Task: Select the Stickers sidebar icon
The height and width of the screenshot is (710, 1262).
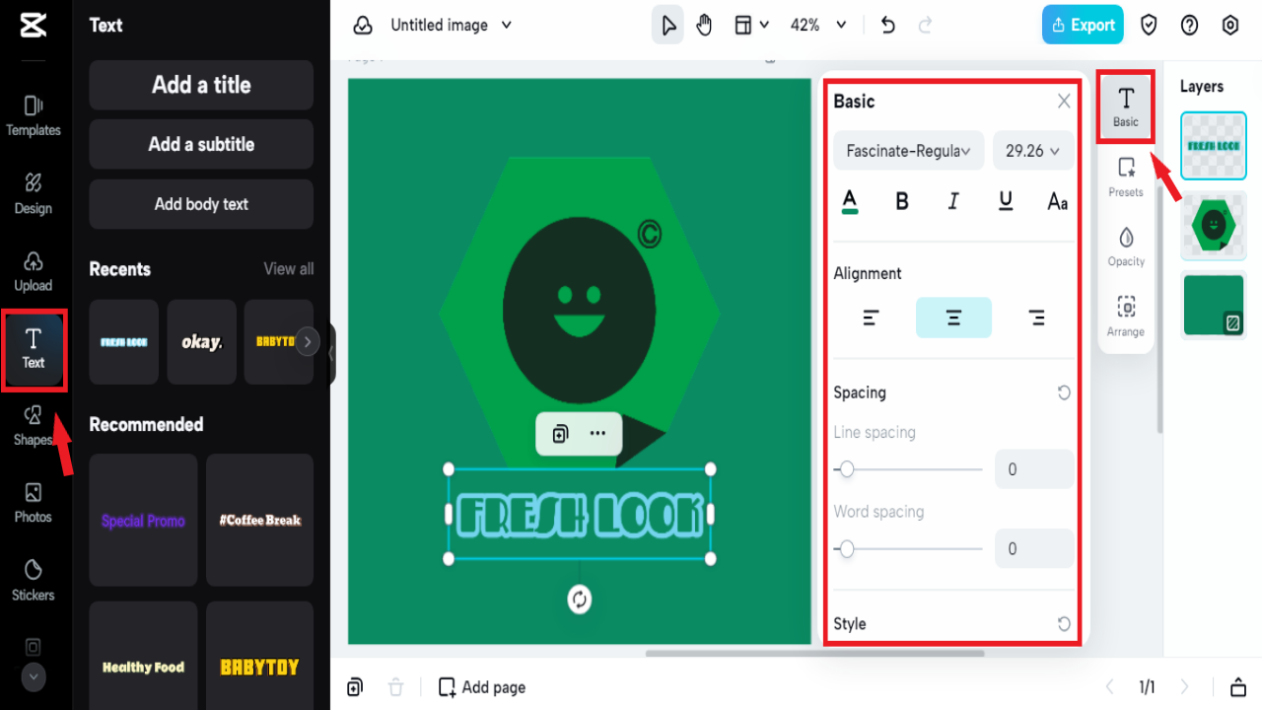Action: (x=34, y=582)
